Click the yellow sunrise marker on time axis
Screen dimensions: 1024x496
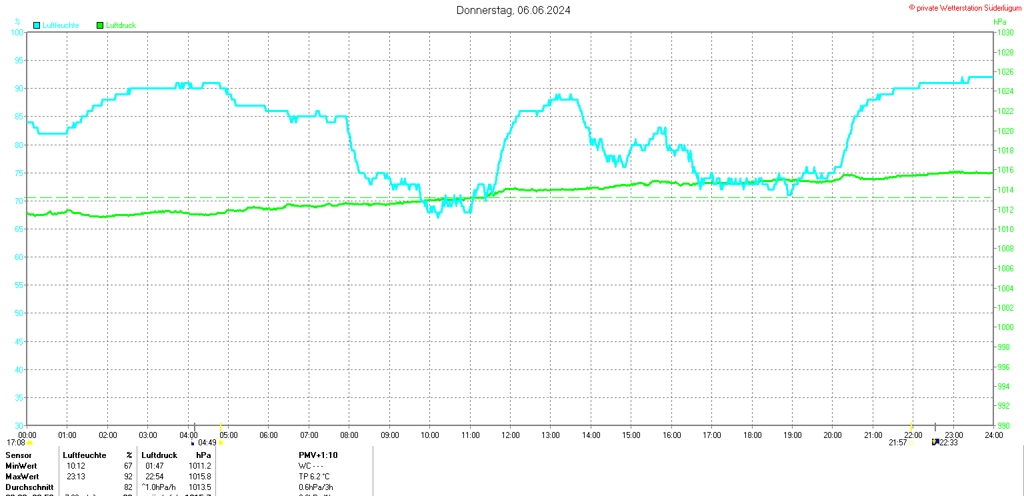tap(221, 427)
